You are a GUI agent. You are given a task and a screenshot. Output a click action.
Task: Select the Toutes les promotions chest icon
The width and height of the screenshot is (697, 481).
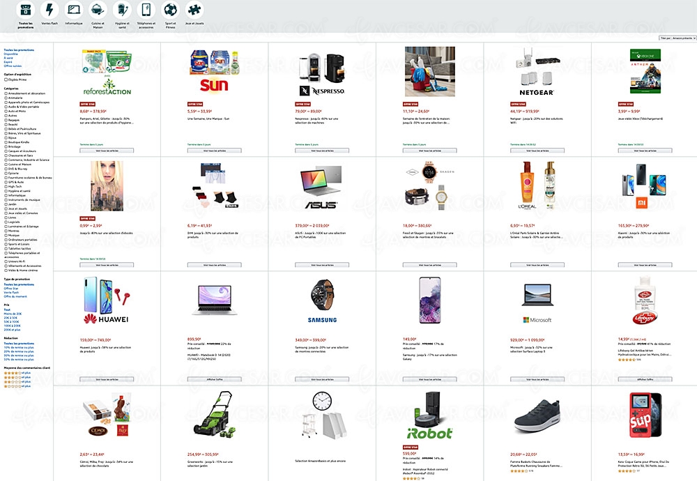click(25, 10)
